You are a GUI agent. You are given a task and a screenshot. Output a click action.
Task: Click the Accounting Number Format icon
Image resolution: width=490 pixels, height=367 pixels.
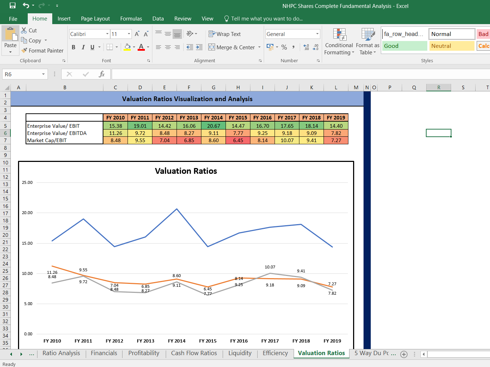click(x=270, y=47)
